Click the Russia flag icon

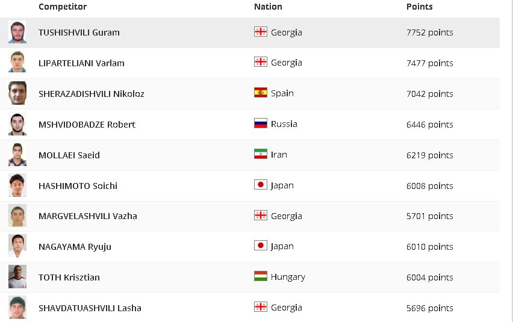[261, 123]
